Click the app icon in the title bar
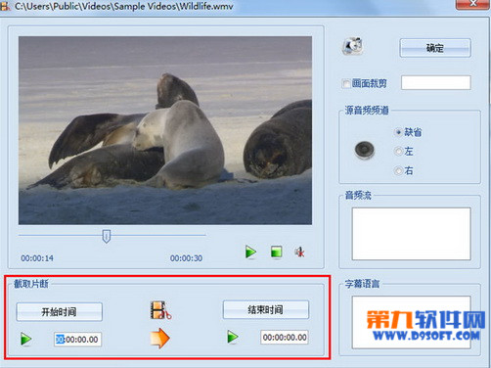Screen dimensions: 491x368 coord(5,6)
